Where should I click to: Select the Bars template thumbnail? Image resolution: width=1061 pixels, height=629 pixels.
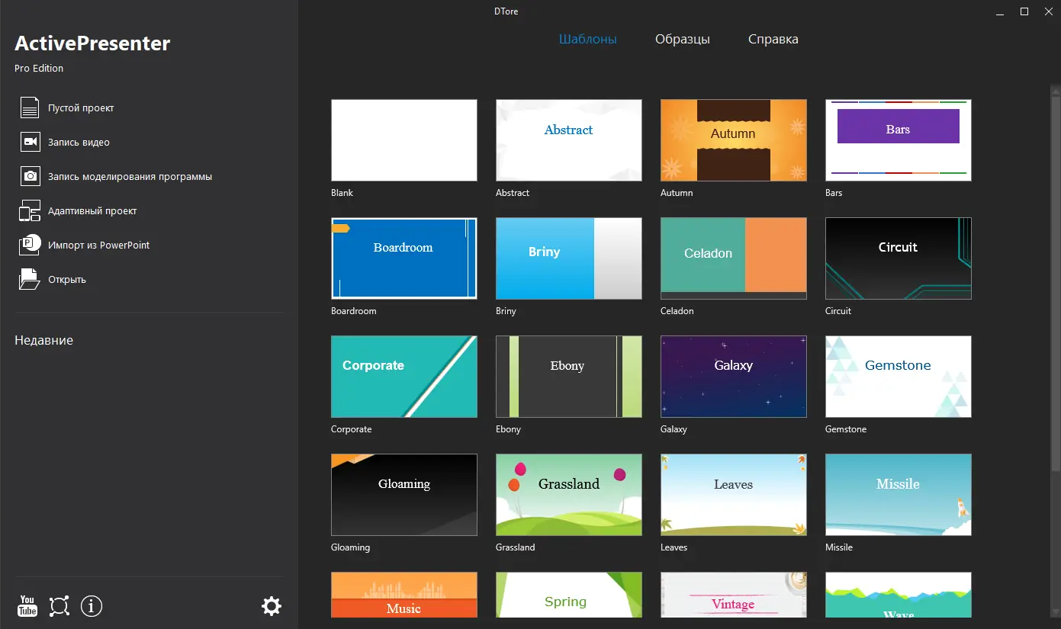tap(899, 140)
